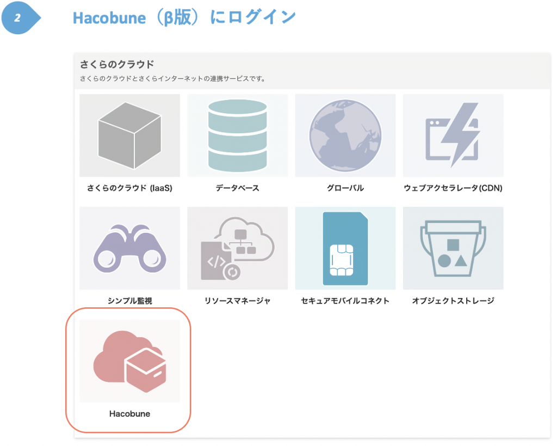Image resolution: width=557 pixels, height=446 pixels.
Task: Open the グローバル globe icon
Action: pyautogui.click(x=345, y=135)
